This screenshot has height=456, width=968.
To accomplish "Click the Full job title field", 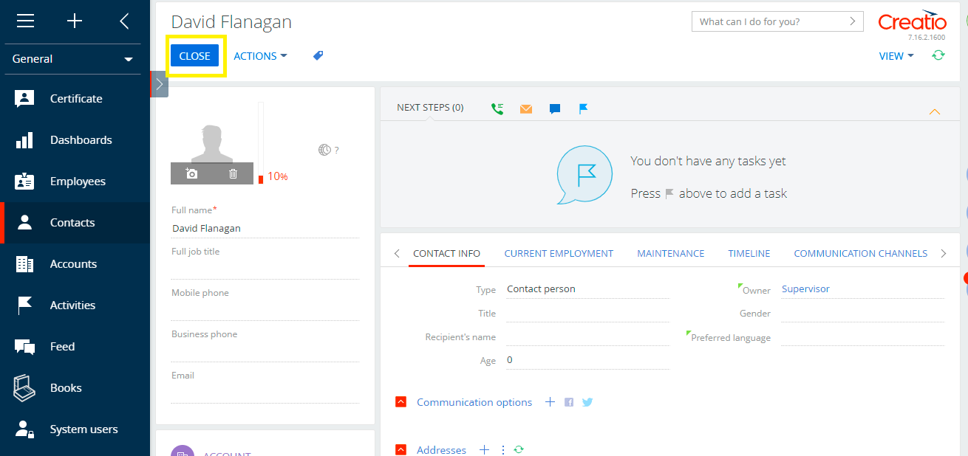I will [265, 270].
